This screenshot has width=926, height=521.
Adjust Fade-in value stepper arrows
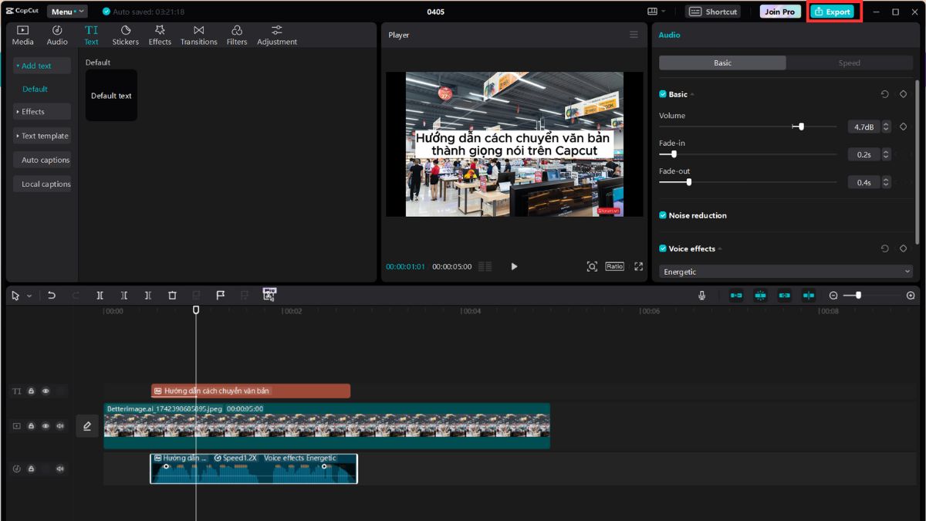886,154
